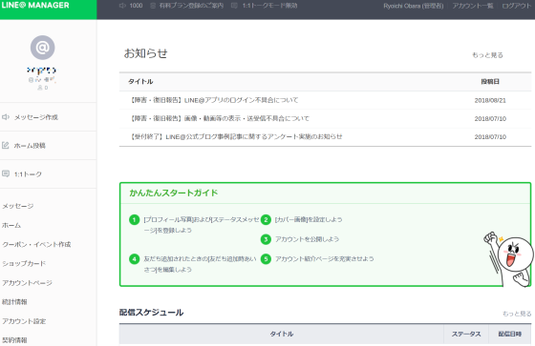This screenshot has height=346, width=535.
Task: Click the chat icon before 1:1トークモード
Action: pos(234,6)
